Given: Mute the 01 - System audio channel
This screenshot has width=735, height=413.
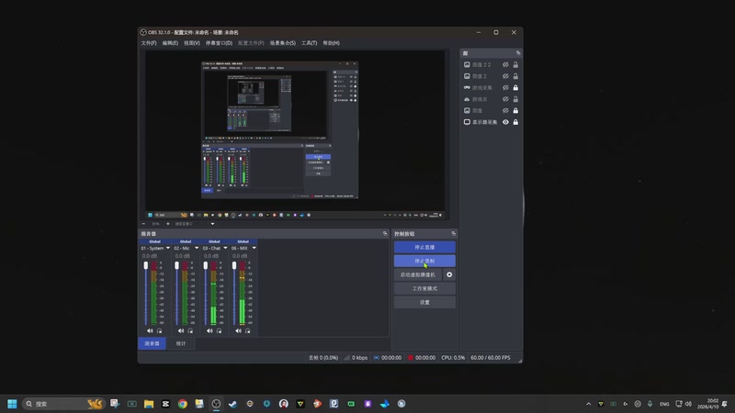Looking at the screenshot, I should (150, 330).
